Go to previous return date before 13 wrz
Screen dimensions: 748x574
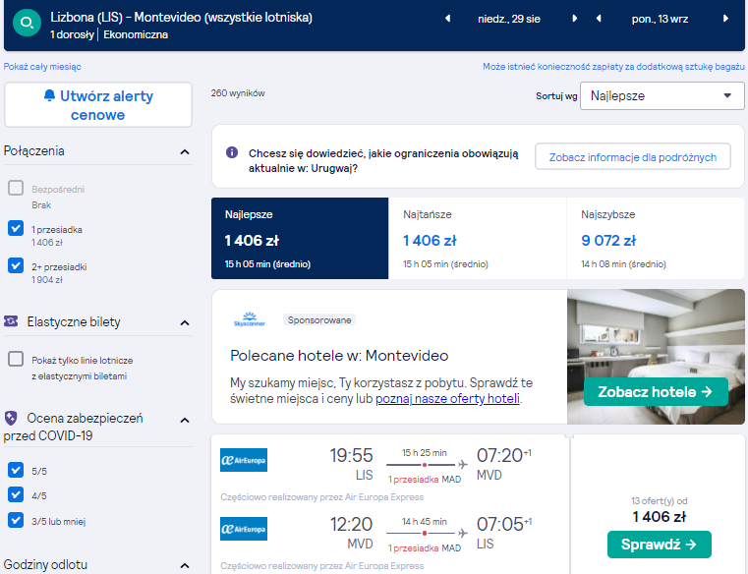599,19
